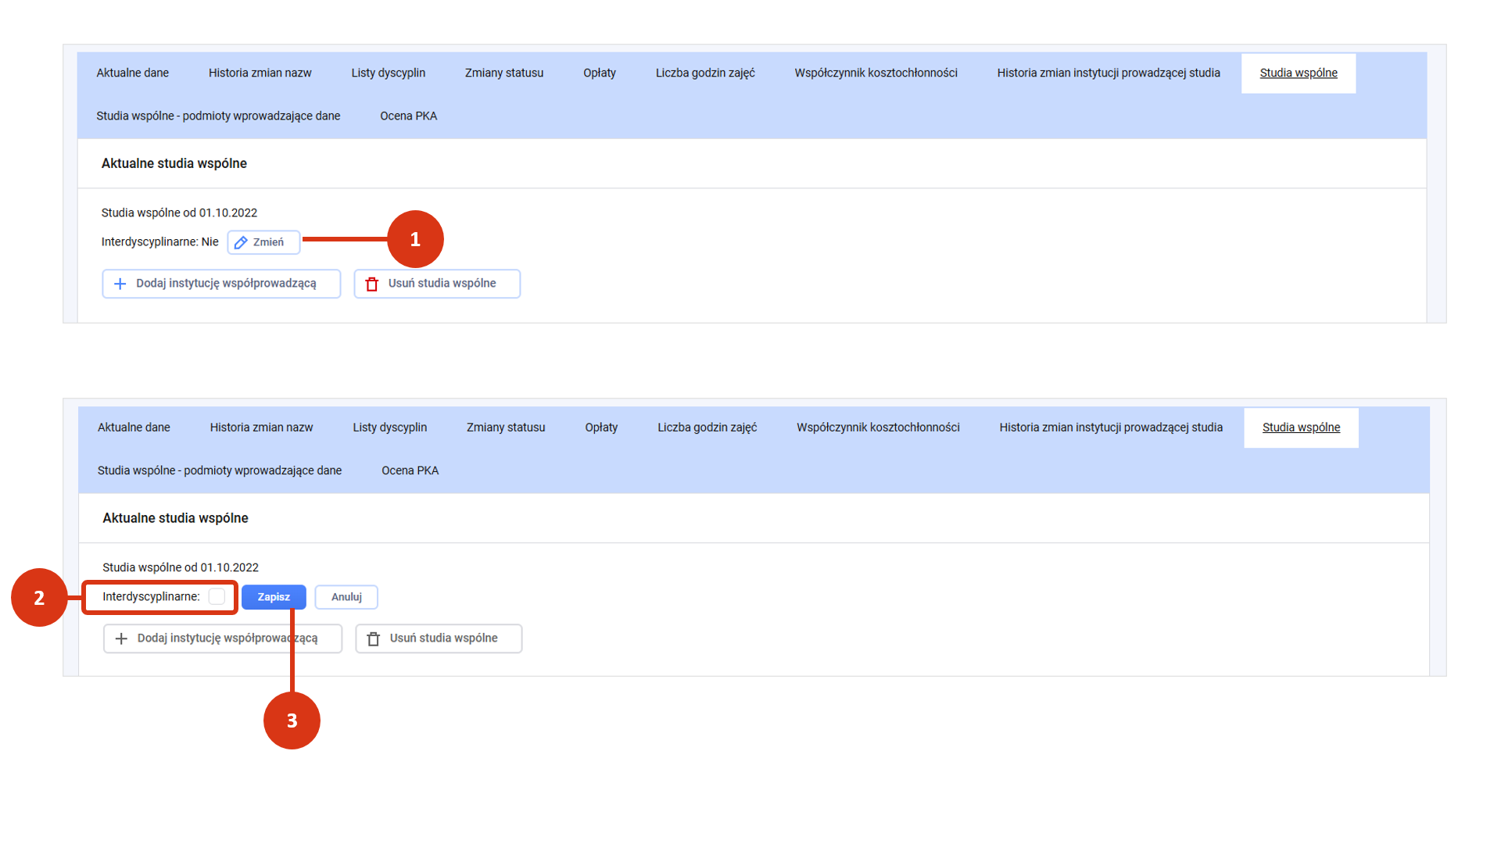This screenshot has width=1501, height=844.
Task: Open Historia zmian nazw tab in lower panel
Action: click(x=261, y=427)
